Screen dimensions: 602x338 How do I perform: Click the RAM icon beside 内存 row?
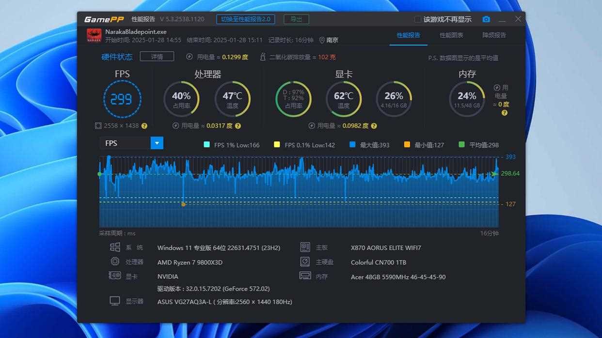[305, 276]
